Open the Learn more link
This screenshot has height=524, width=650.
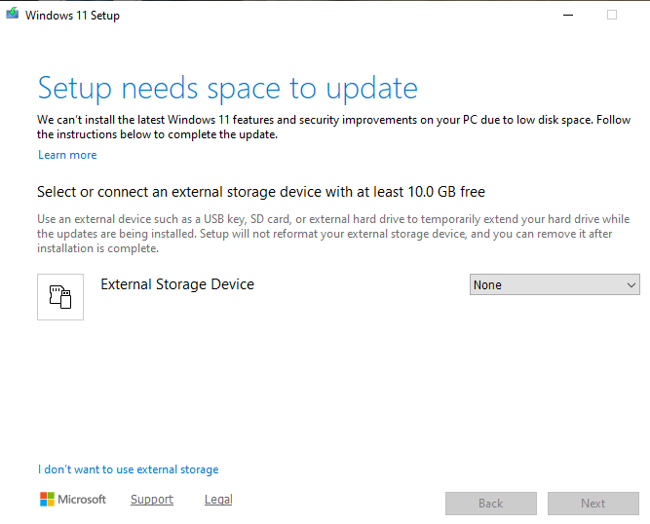tap(67, 155)
